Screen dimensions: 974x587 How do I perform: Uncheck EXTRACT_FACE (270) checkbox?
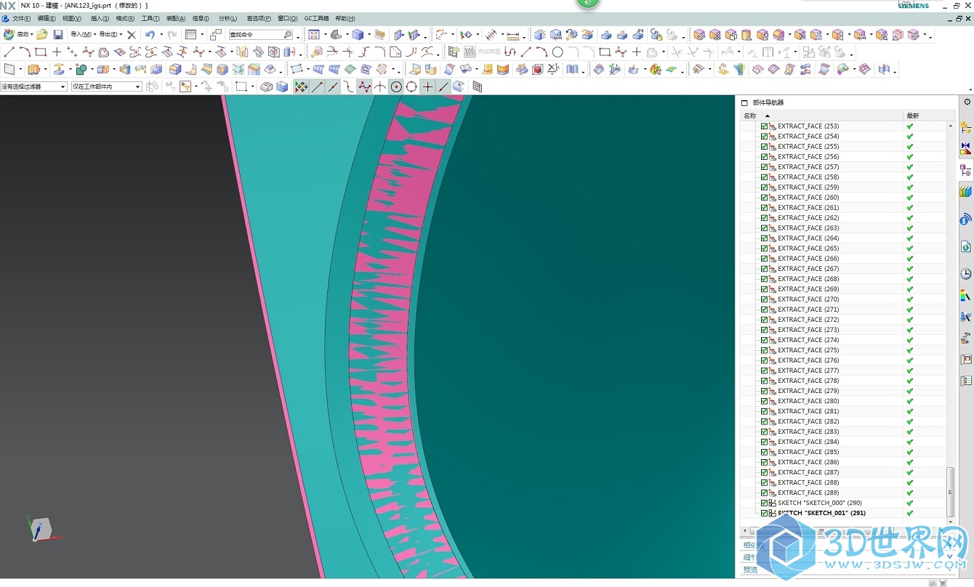(764, 299)
